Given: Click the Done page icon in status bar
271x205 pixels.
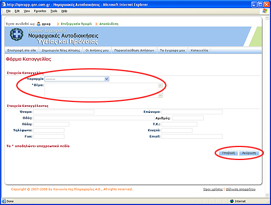Looking at the screenshot, I should pos(4,201).
